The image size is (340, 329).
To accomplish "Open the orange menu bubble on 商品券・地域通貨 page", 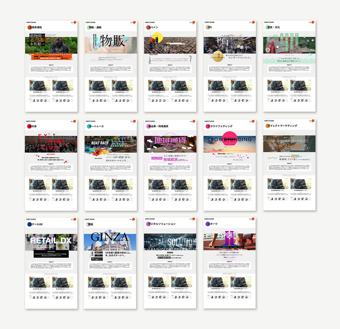I will (x=194, y=121).
